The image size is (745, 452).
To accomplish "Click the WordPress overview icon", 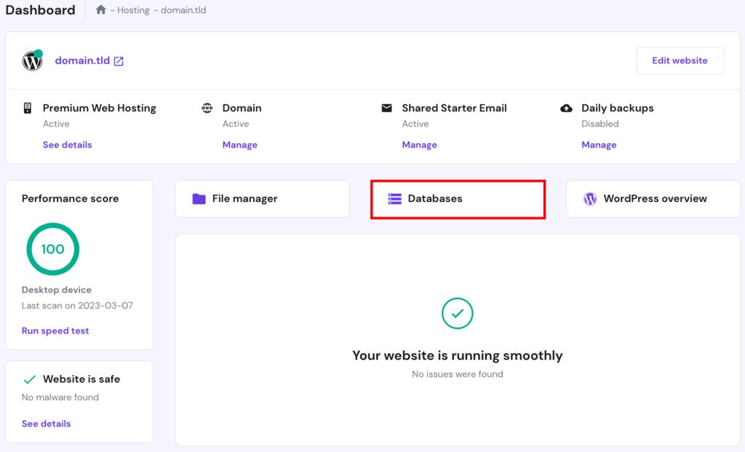I will click(590, 198).
